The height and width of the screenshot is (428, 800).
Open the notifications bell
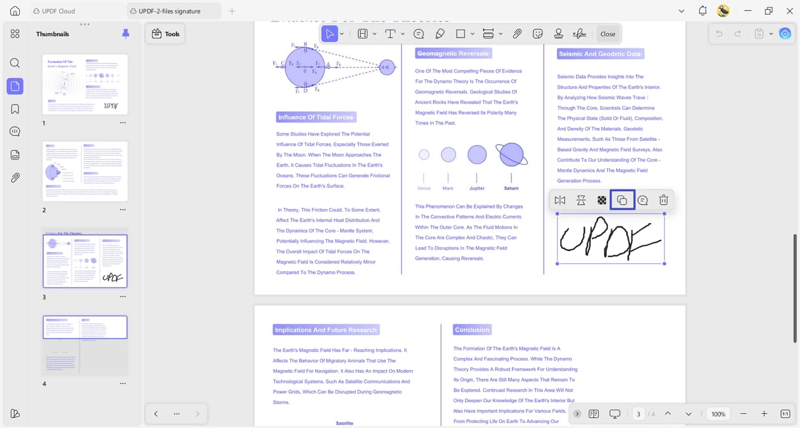(702, 11)
